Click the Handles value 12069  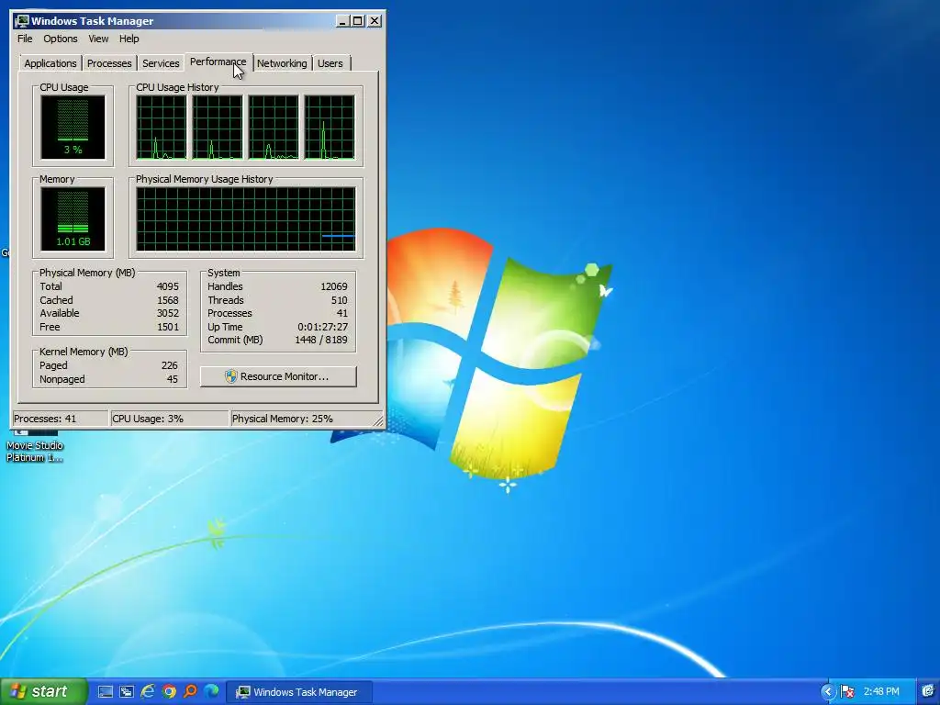pos(334,286)
